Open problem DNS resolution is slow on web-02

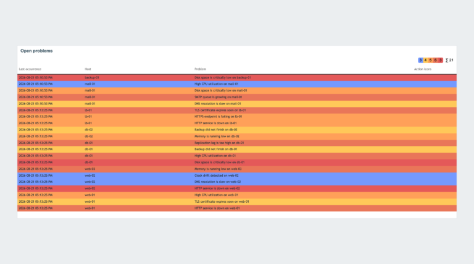tap(218, 182)
